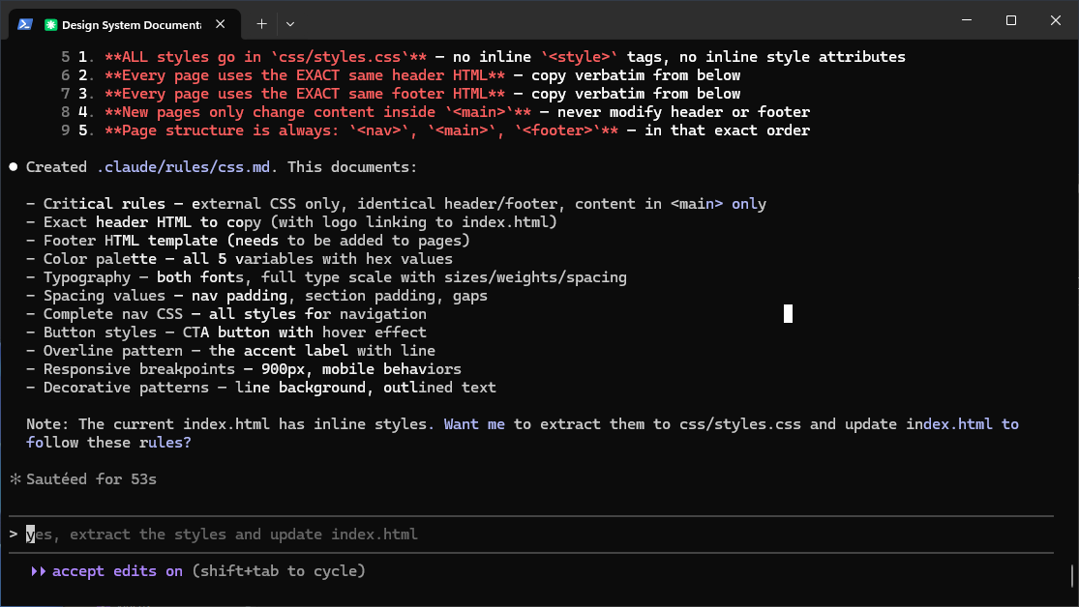Screen dimensions: 1079x607
Task: Click the 'Critical rules' list line
Action: 397,204
